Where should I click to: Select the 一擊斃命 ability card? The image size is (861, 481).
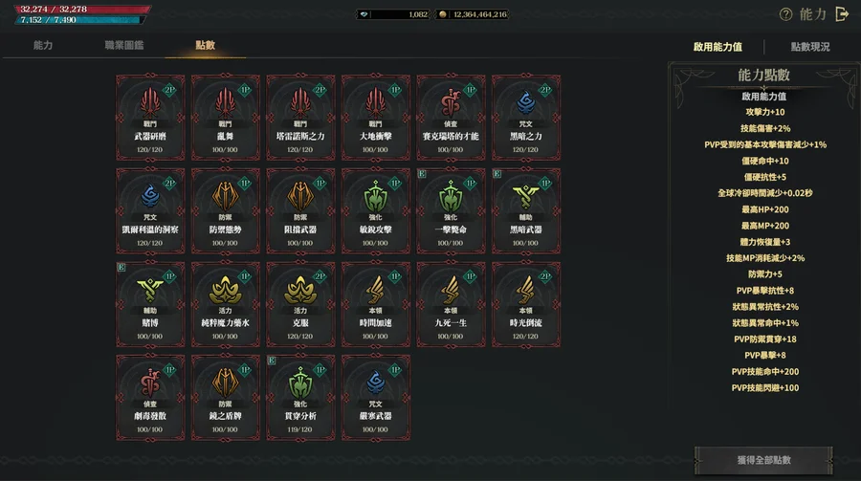click(451, 210)
